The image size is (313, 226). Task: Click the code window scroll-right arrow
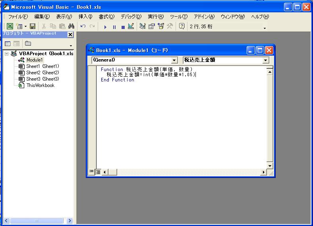click(263, 172)
